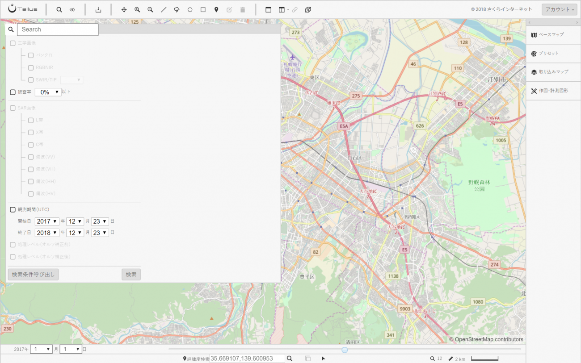581x363 pixels.
Task: Toggle the 3D cube view
Action: pos(308,9)
